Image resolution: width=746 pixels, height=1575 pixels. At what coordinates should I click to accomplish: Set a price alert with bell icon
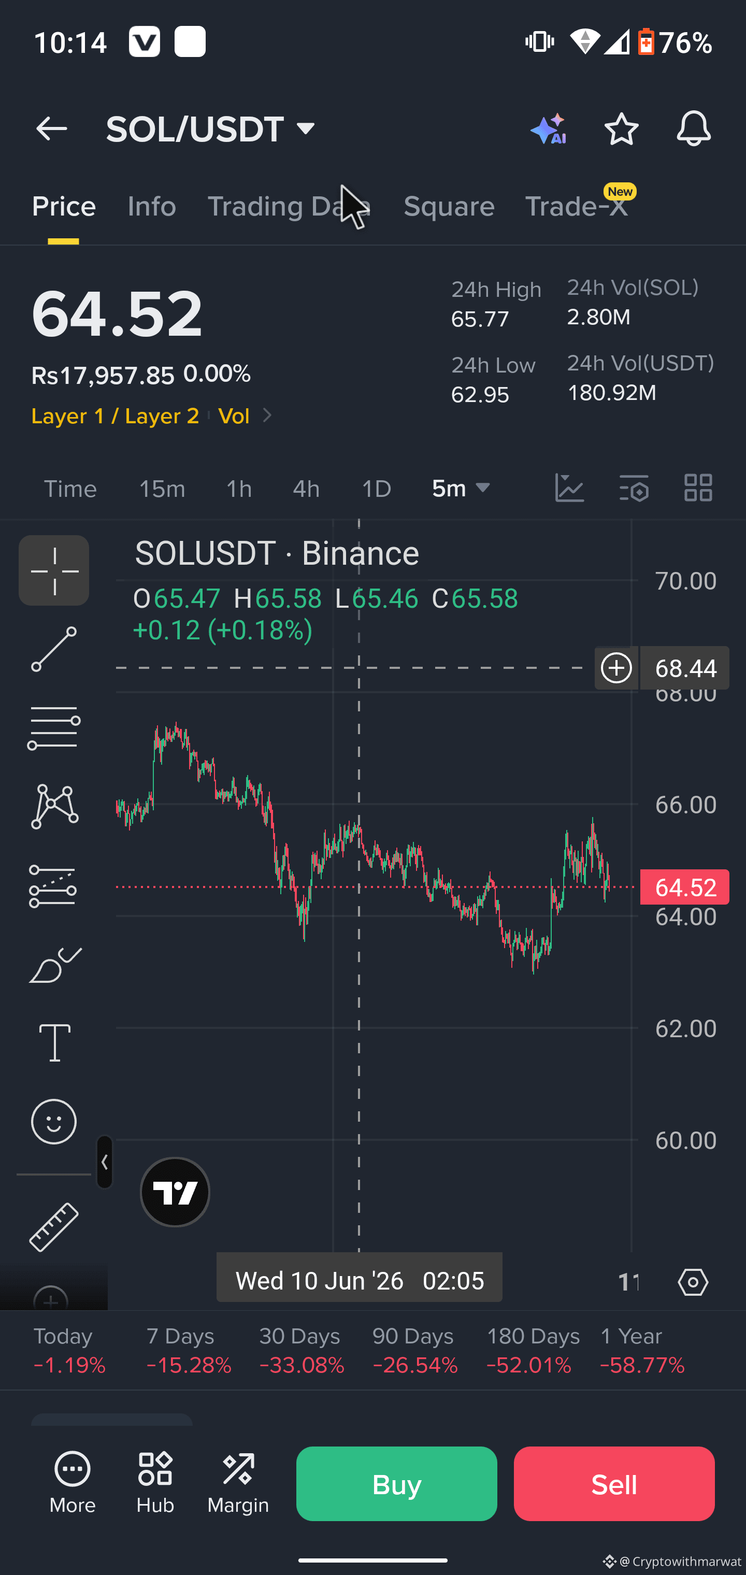click(693, 129)
